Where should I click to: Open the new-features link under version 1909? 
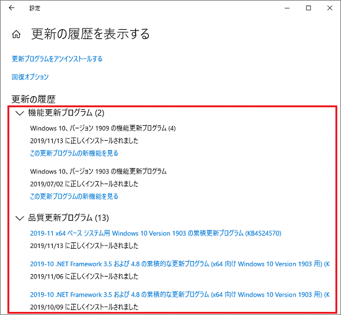pyautogui.click(x=74, y=153)
